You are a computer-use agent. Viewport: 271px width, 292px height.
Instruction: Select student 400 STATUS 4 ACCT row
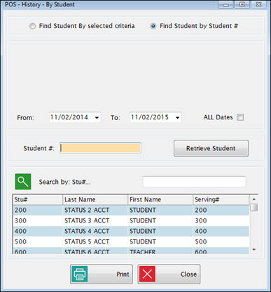tap(131, 231)
